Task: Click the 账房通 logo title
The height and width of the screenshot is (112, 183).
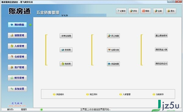Action: (20, 11)
